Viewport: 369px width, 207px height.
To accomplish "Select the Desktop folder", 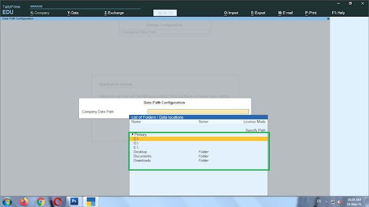I will pyautogui.click(x=198, y=152).
